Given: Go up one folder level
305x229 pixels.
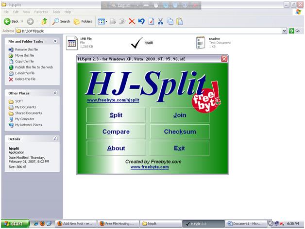Looking at the screenshot, I should (44, 21).
